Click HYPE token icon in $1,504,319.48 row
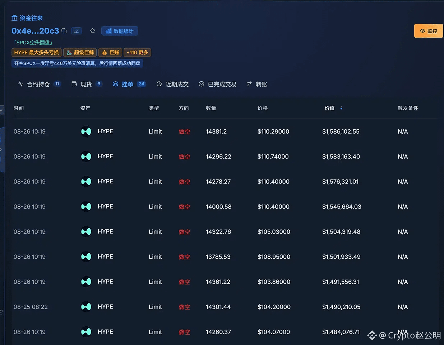Screen dimensions: 444x345 [86, 232]
